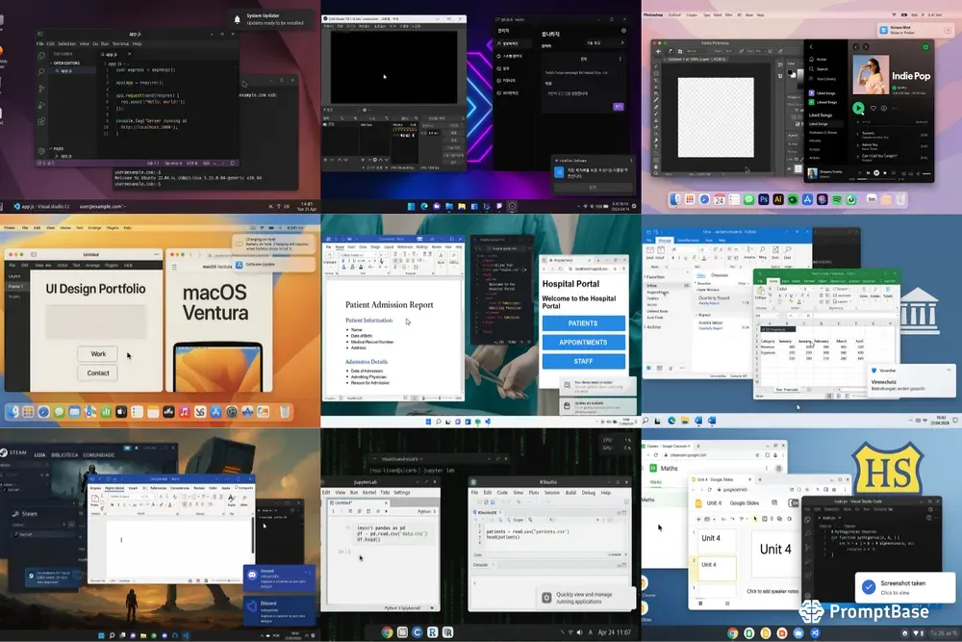This screenshot has height=642, width=962.
Task: Click the green Spotify dock icon
Action: click(837, 199)
